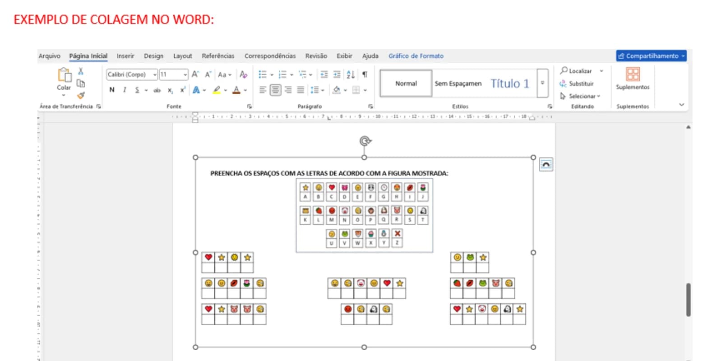Image resolution: width=712 pixels, height=361 pixels.
Task: Click the Compartilhamento share button
Action: coord(651,56)
